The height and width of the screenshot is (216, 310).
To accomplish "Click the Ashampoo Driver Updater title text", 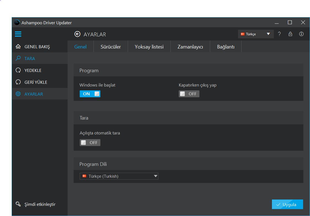I will 46,23.
